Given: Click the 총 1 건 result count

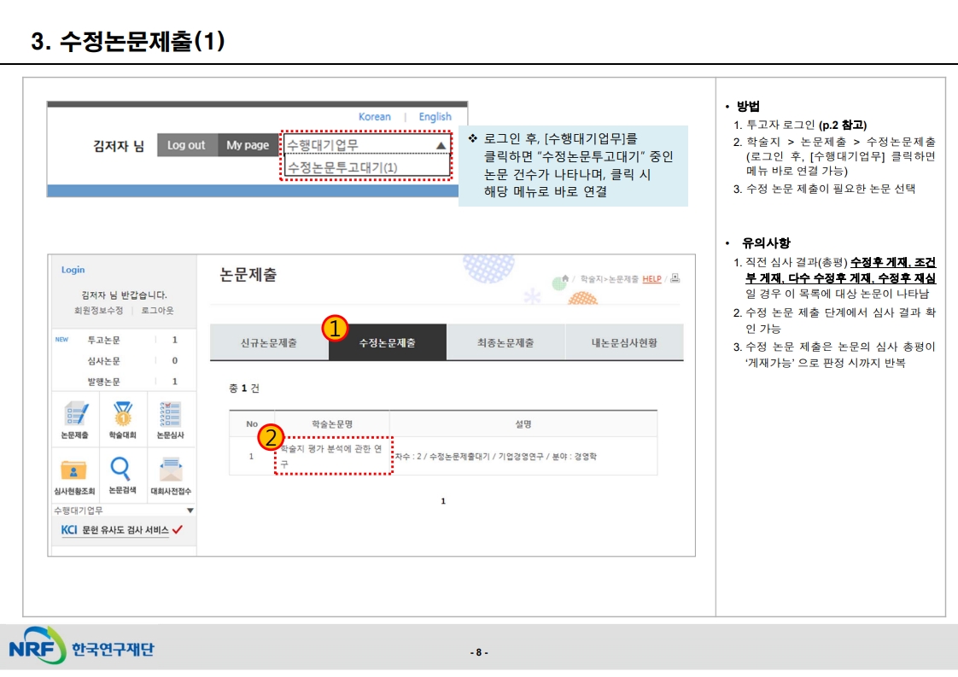Looking at the screenshot, I should (x=244, y=388).
